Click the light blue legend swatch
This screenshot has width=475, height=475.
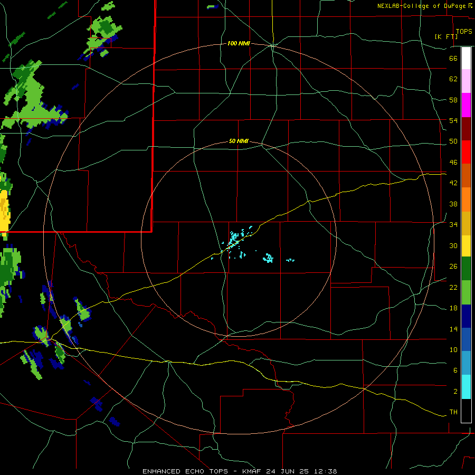[466, 363]
